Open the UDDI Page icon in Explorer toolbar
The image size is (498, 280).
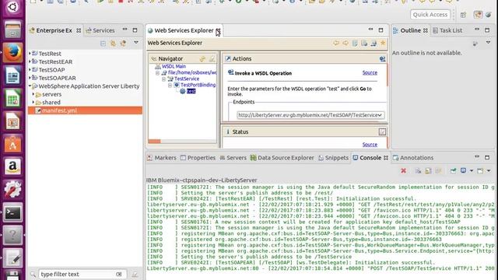[x=355, y=43]
